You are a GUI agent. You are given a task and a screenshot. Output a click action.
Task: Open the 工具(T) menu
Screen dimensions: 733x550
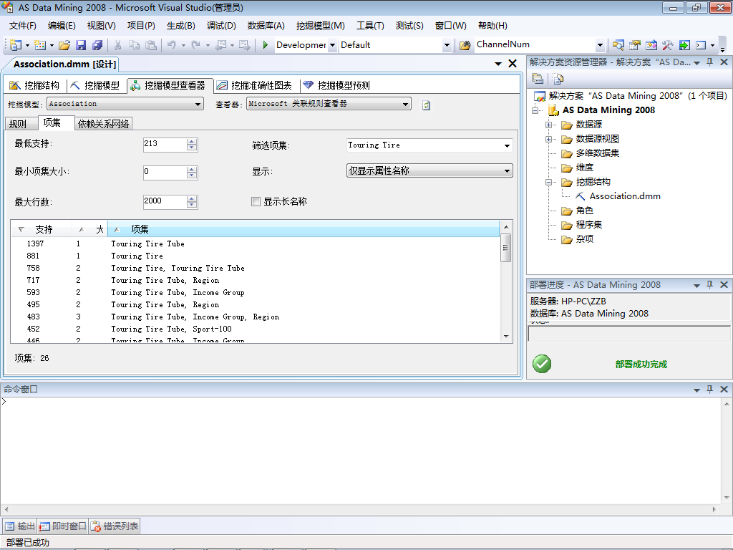click(x=370, y=26)
